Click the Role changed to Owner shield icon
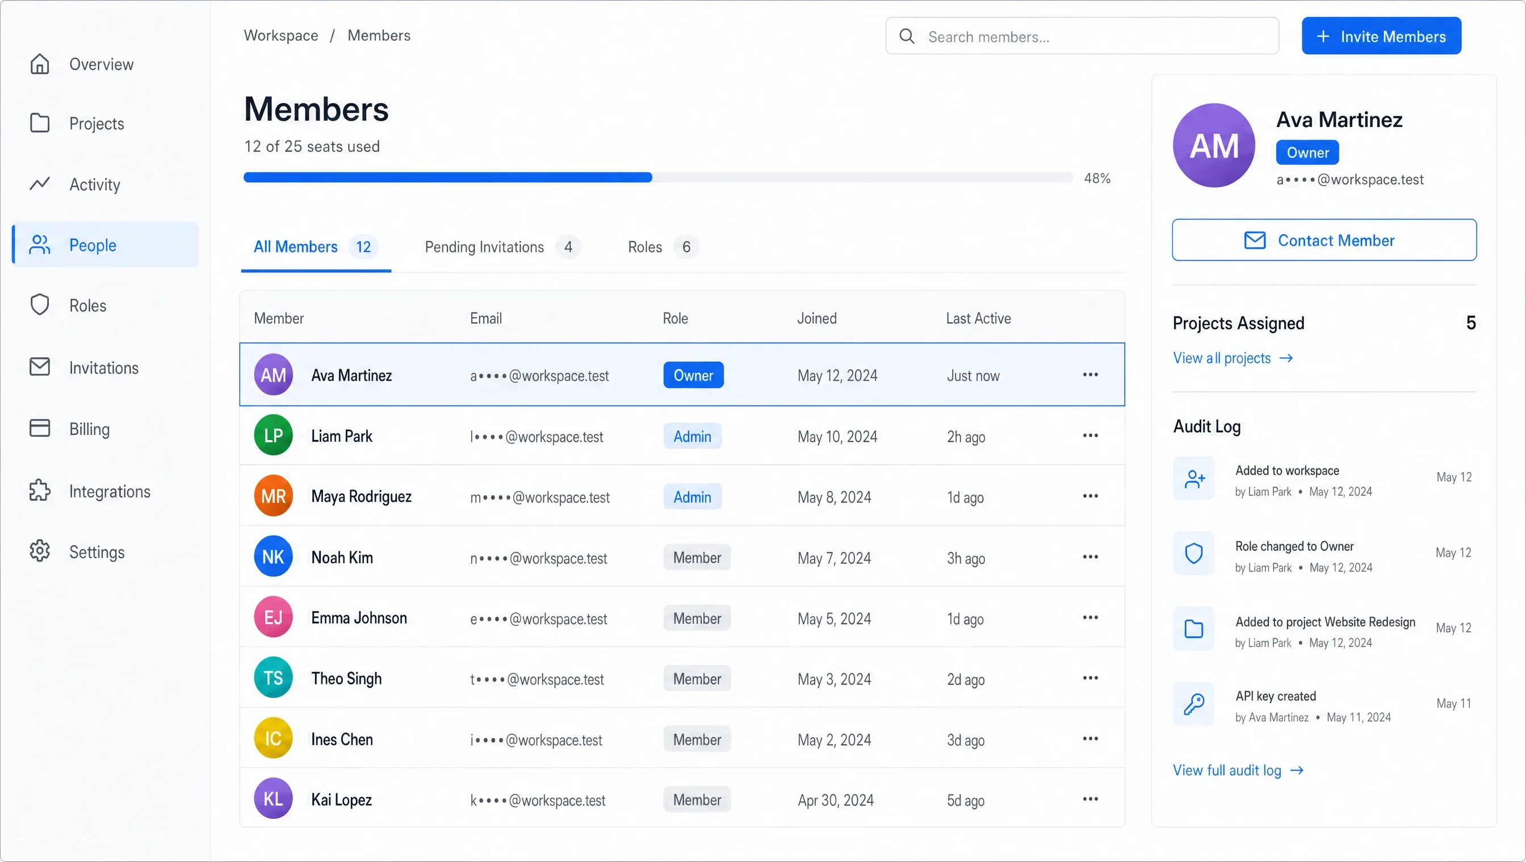Viewport: 1526px width, 862px height. click(1193, 553)
